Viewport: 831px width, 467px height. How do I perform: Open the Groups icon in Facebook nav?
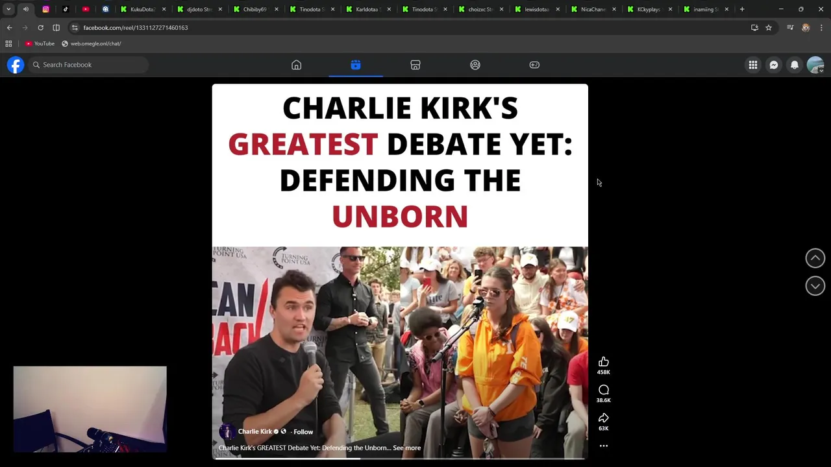475,65
